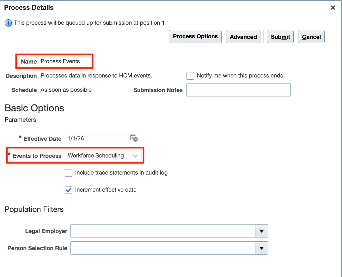The image size is (342, 277).
Task: Expand the Legal Employer dropdown
Action: [262, 231]
